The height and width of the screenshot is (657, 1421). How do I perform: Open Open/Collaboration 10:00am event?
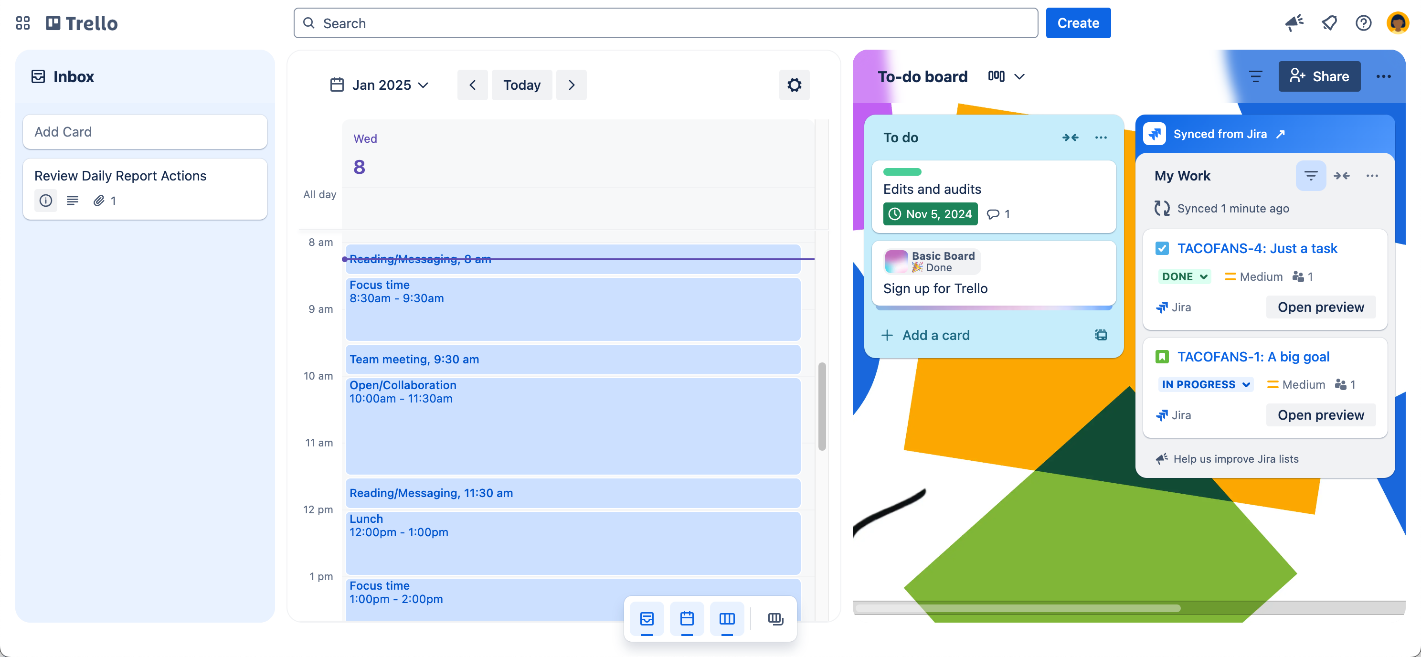[x=573, y=426]
